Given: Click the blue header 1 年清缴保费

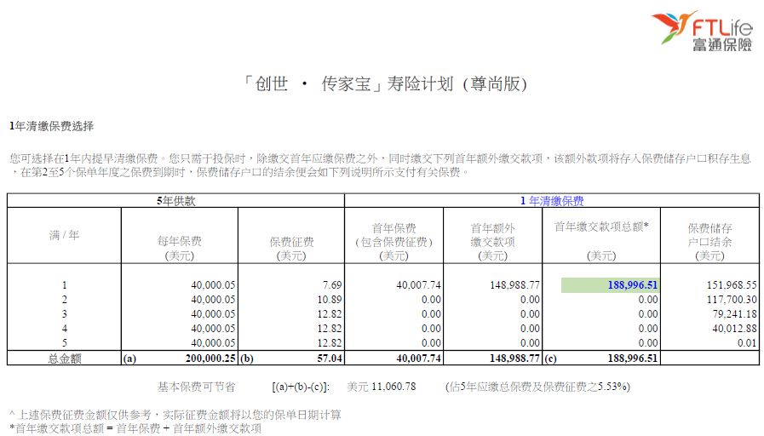Looking at the screenshot, I should 552,201.
